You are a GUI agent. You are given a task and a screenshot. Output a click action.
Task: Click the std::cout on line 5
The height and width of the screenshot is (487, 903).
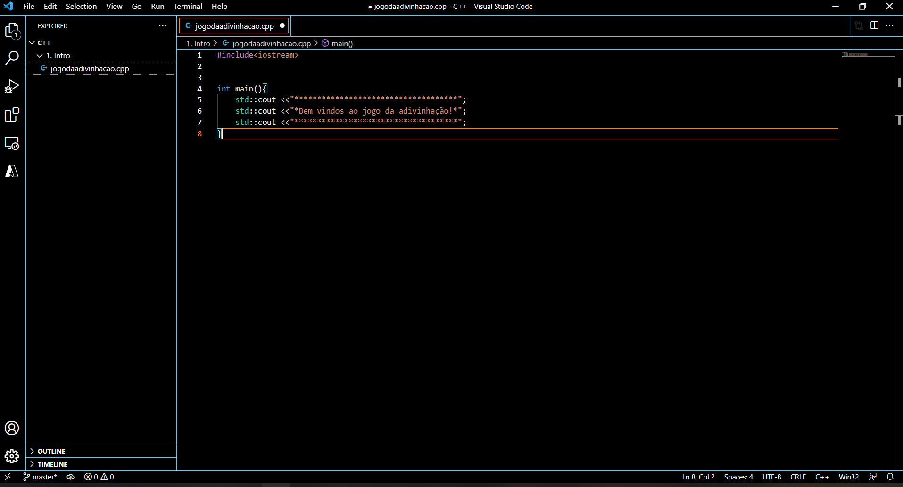(x=256, y=99)
